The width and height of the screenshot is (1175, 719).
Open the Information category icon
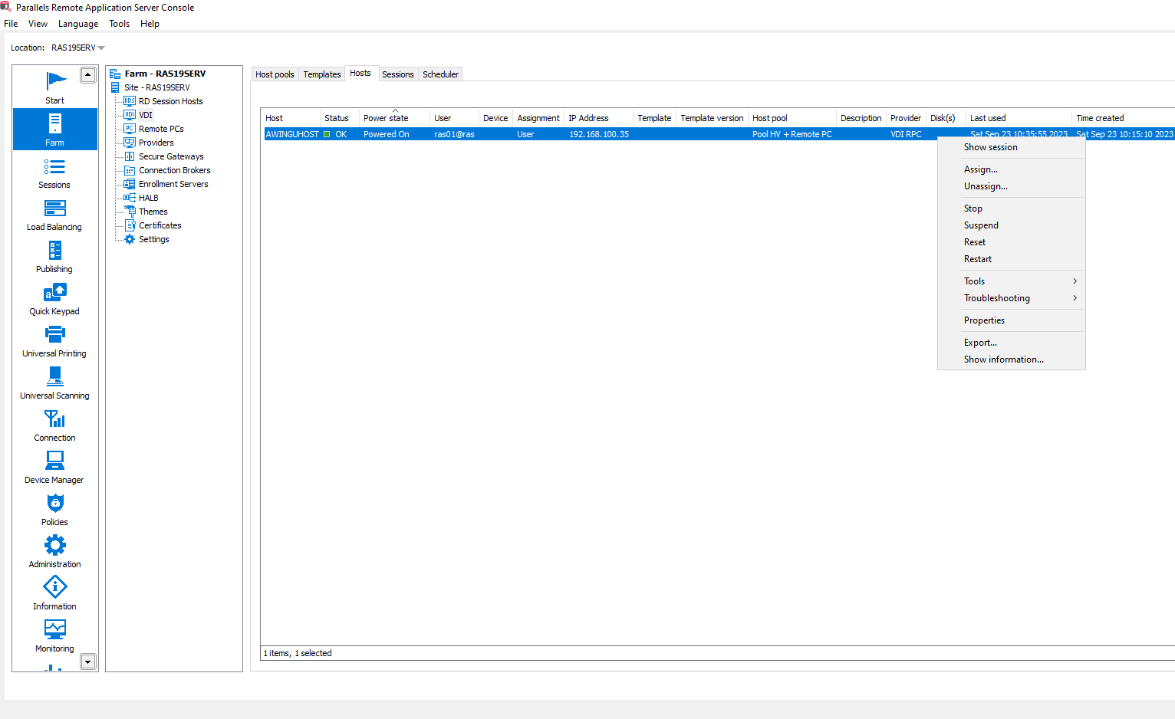pyautogui.click(x=55, y=587)
